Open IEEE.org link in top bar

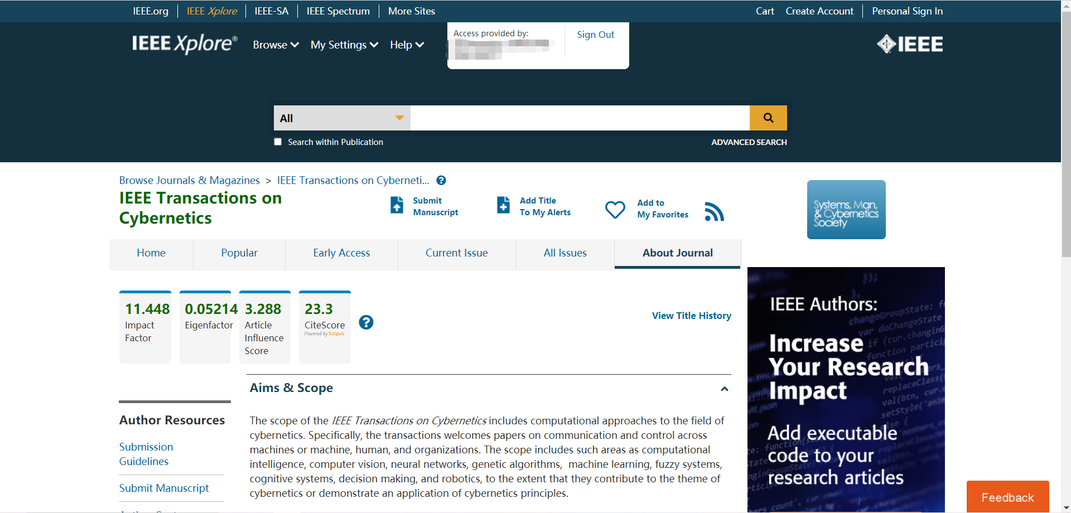151,11
